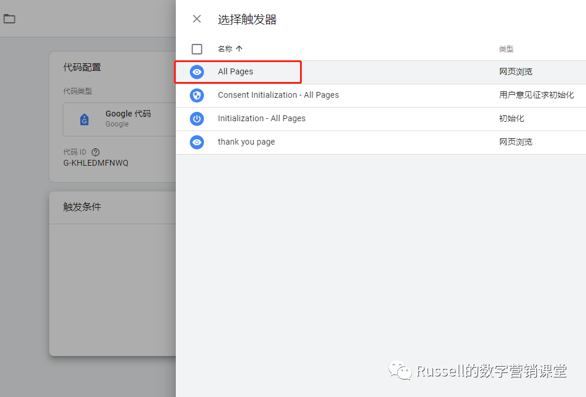Select the All Pages trigger name
Viewport: 586px width, 397px height.
click(x=236, y=72)
